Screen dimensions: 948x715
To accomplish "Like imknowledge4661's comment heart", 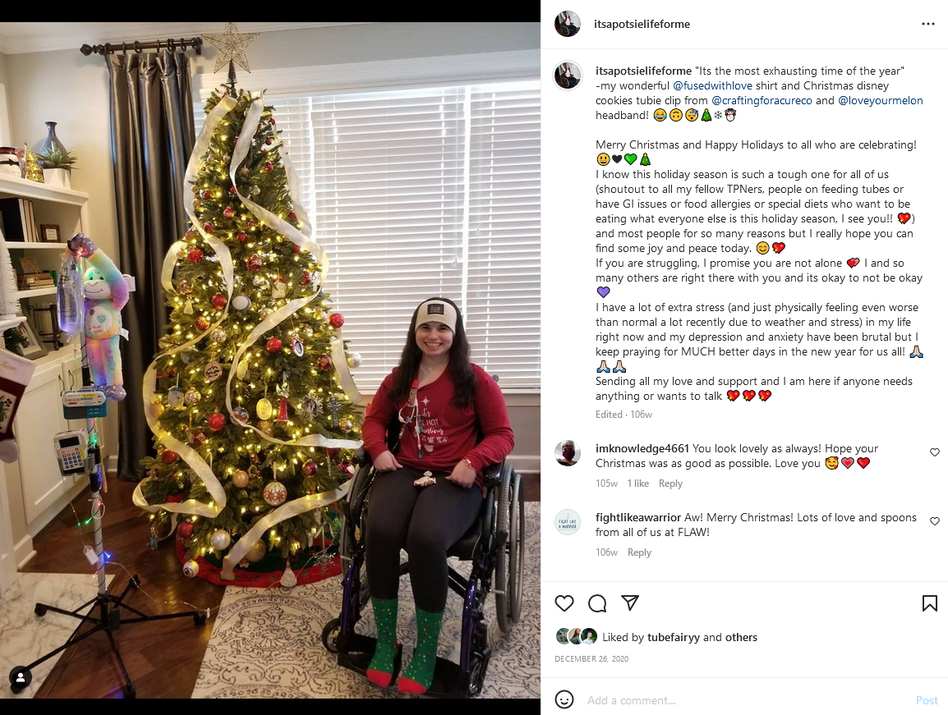I will 935,452.
